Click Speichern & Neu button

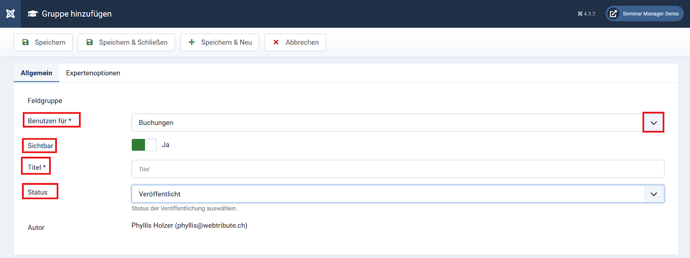click(220, 42)
